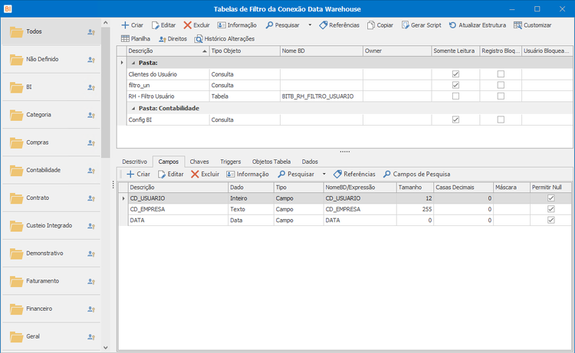Screen dimensions: 575x353
Task: Click the folder list scroll down arrow
Action: pos(106,348)
